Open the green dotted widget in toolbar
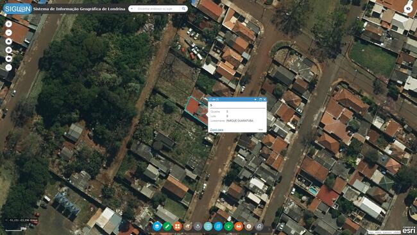This screenshot has height=235, width=417. [228, 226]
